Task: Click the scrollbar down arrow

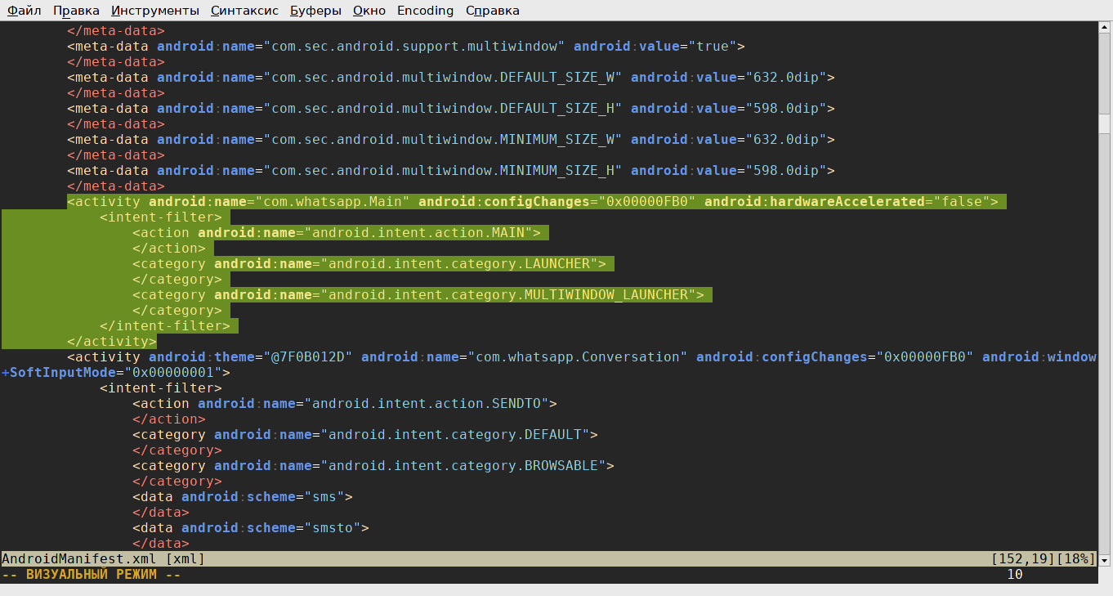Action: pyautogui.click(x=1105, y=560)
